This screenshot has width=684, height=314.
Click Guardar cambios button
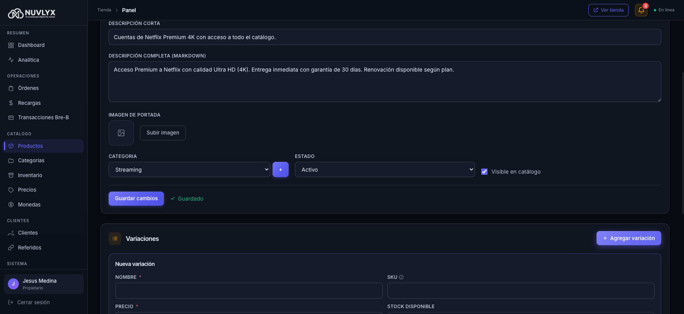pos(136,199)
